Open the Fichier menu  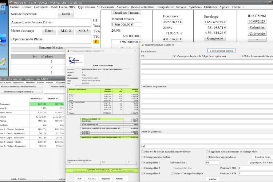(15, 7)
